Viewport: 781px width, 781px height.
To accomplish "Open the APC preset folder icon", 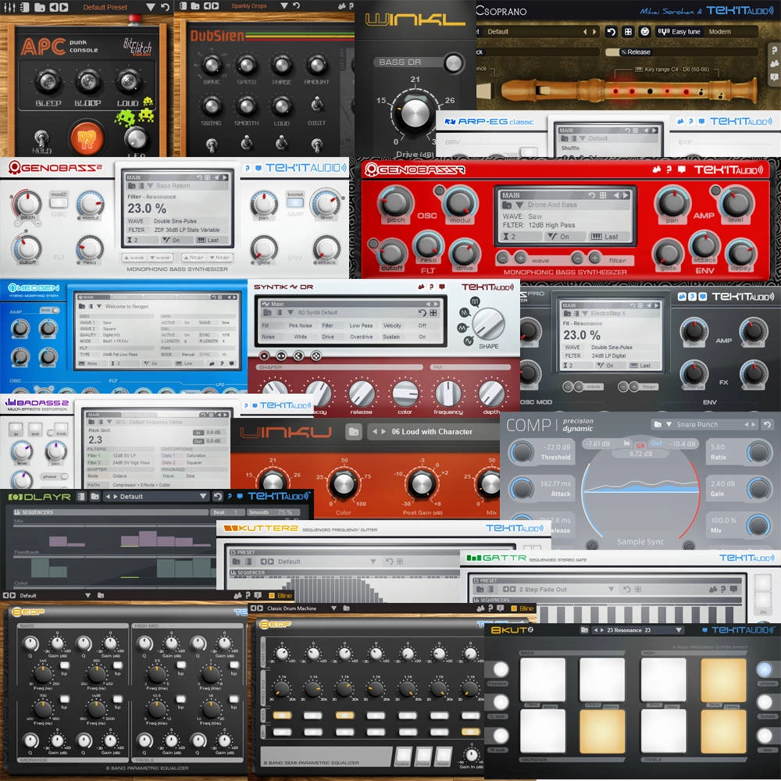I will point(39,7).
